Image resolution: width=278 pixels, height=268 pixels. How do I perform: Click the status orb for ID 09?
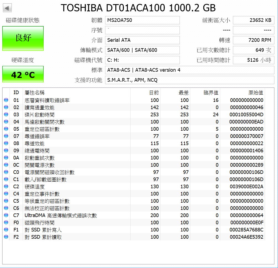[x=6, y=150]
